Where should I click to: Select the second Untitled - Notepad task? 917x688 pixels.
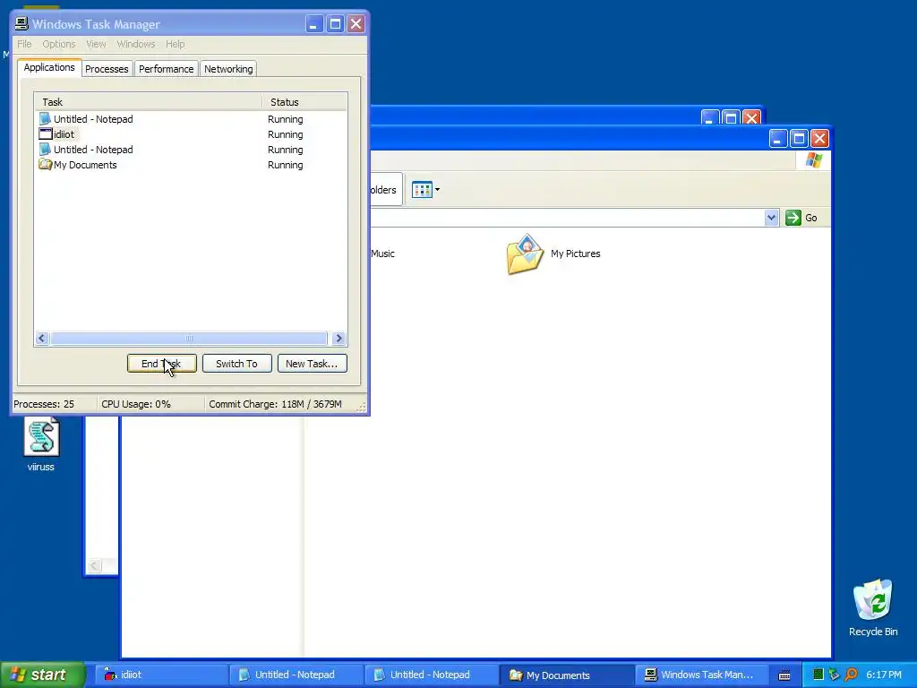tap(191, 150)
